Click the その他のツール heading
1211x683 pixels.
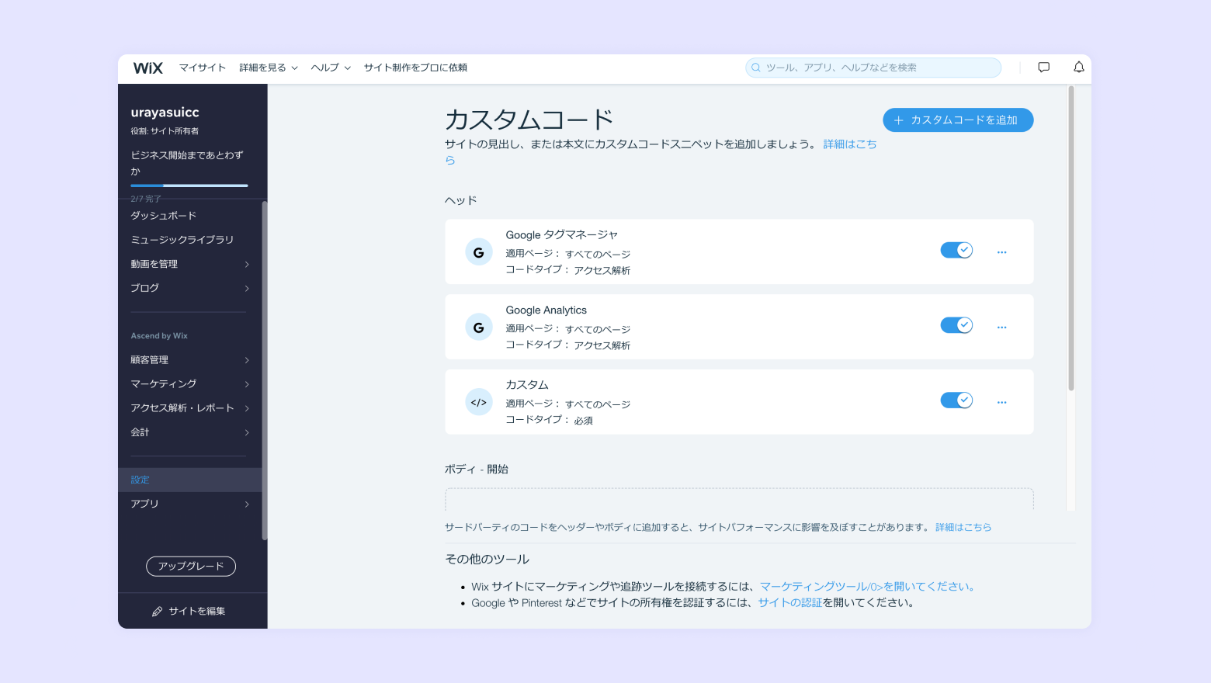[487, 560]
